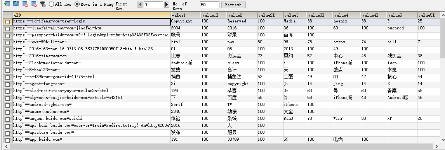Click the Win8 cell
This screenshot has width=445, height=150.
pyautogui.click(x=295, y=119)
